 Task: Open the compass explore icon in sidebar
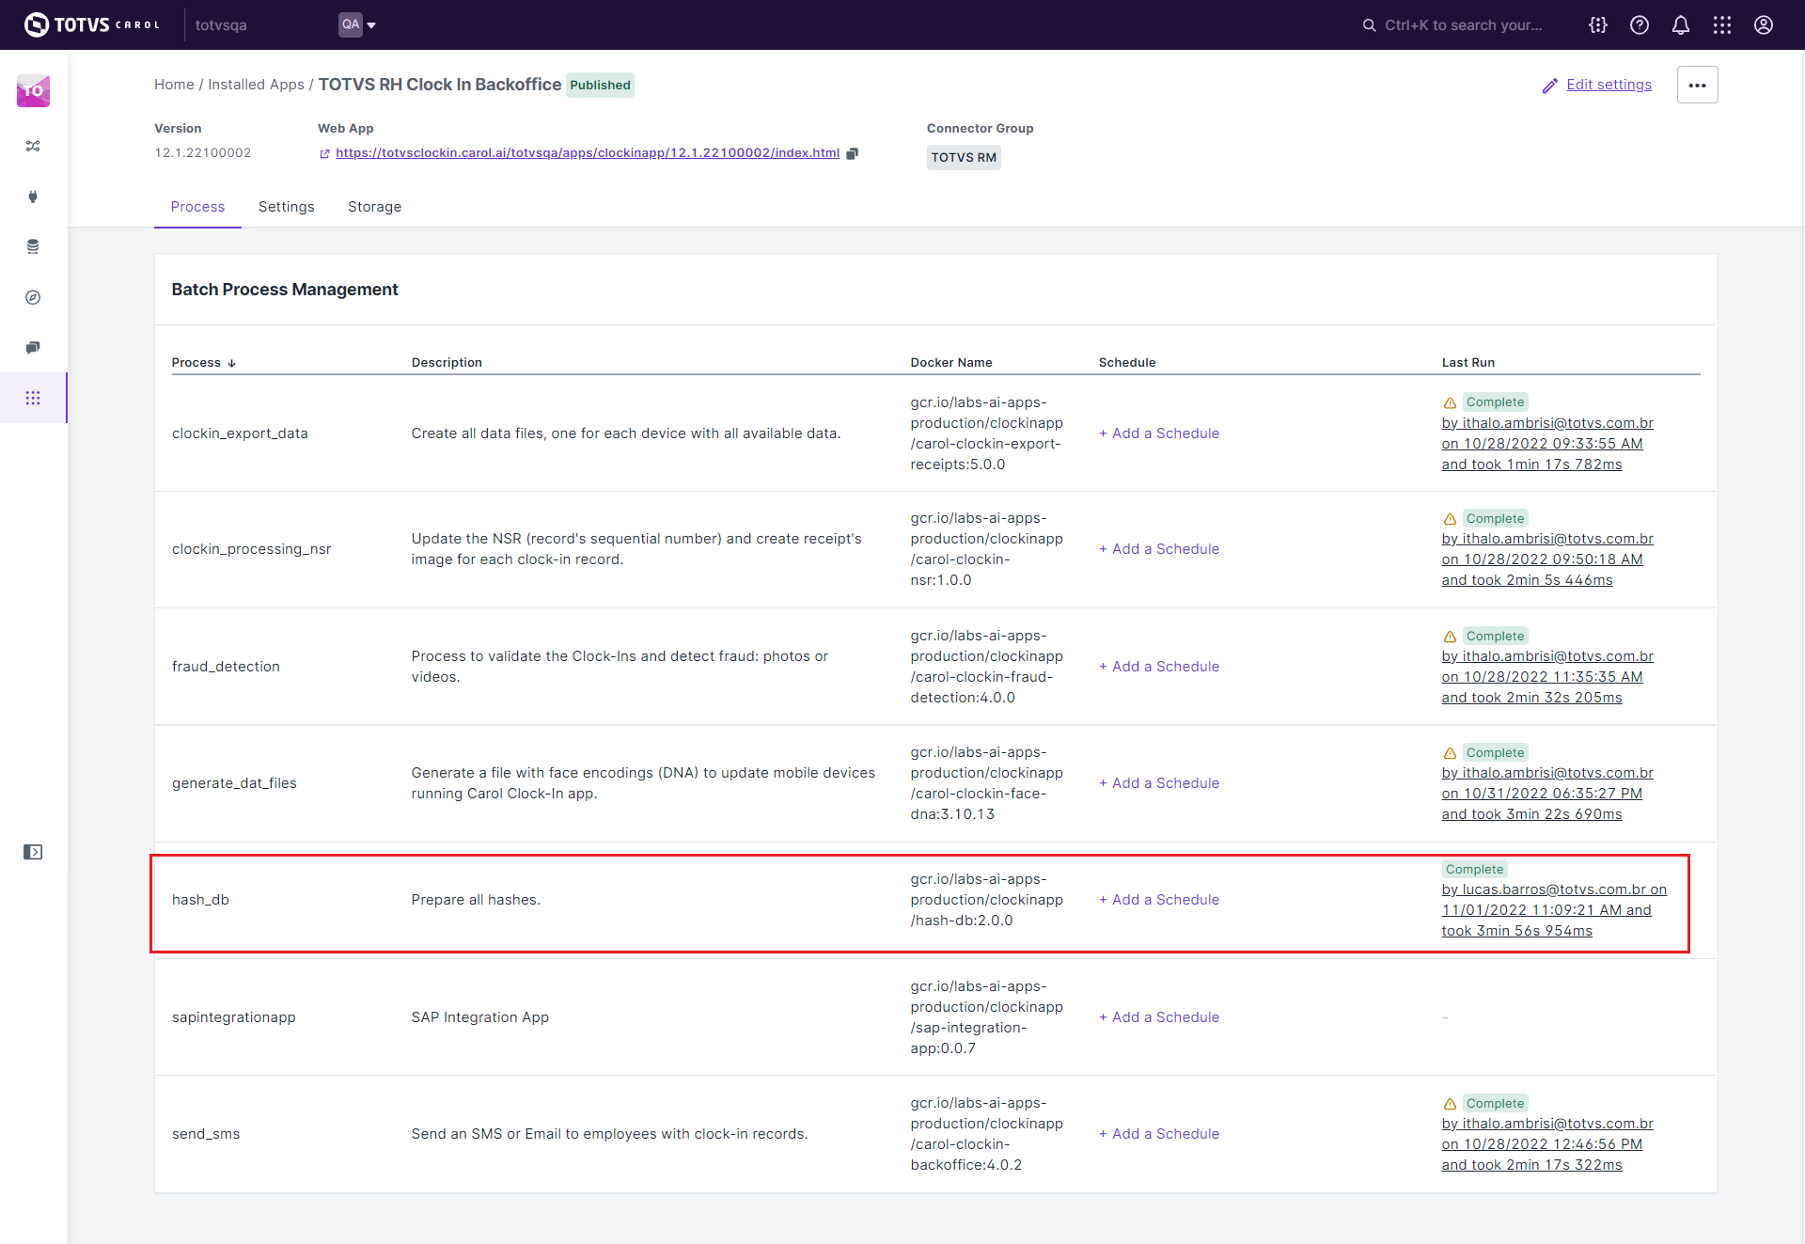[33, 297]
